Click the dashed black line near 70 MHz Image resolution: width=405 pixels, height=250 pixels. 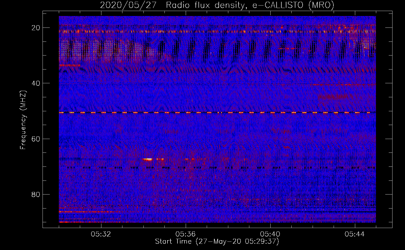[x=217, y=167]
